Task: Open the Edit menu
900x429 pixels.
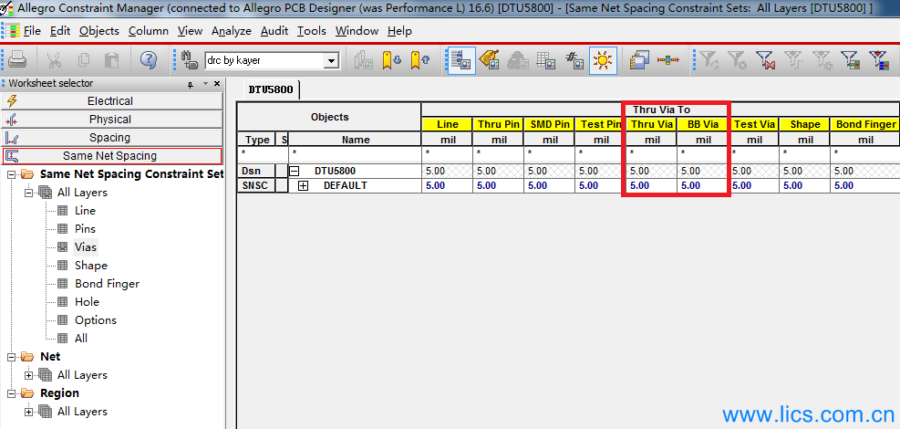Action: pos(59,31)
